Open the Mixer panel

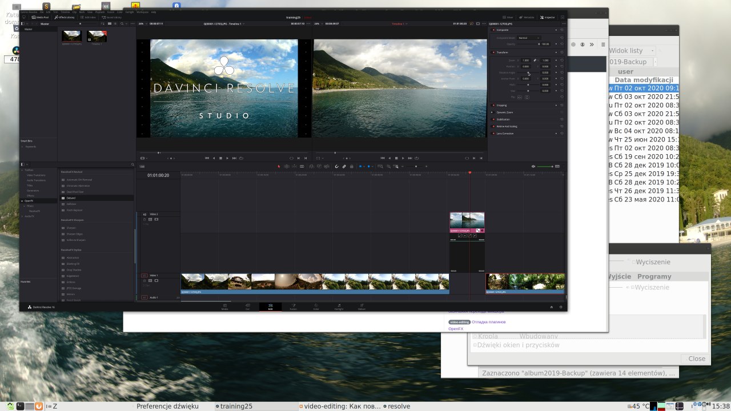coord(508,18)
